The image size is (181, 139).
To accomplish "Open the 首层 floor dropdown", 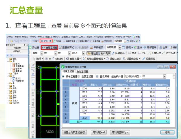I will [x=42, y=53].
